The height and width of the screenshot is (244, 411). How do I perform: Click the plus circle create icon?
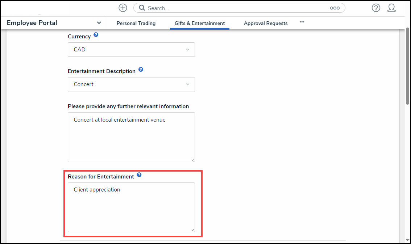123,8
